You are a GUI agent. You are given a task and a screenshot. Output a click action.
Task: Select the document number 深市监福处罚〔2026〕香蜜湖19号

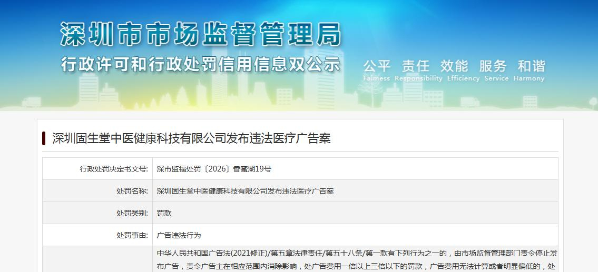pos(213,169)
